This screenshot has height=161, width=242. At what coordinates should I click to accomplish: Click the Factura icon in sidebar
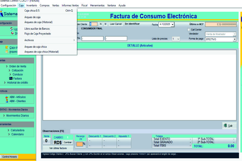11,79
